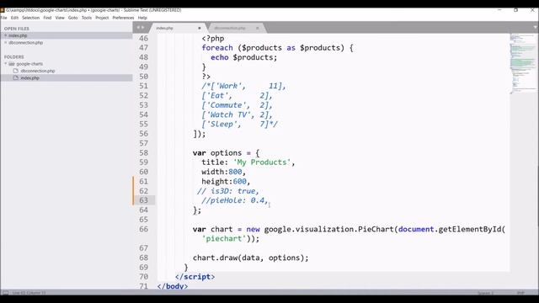Open the Preferences menu
This screenshot has height=303, width=539.
point(123,18)
